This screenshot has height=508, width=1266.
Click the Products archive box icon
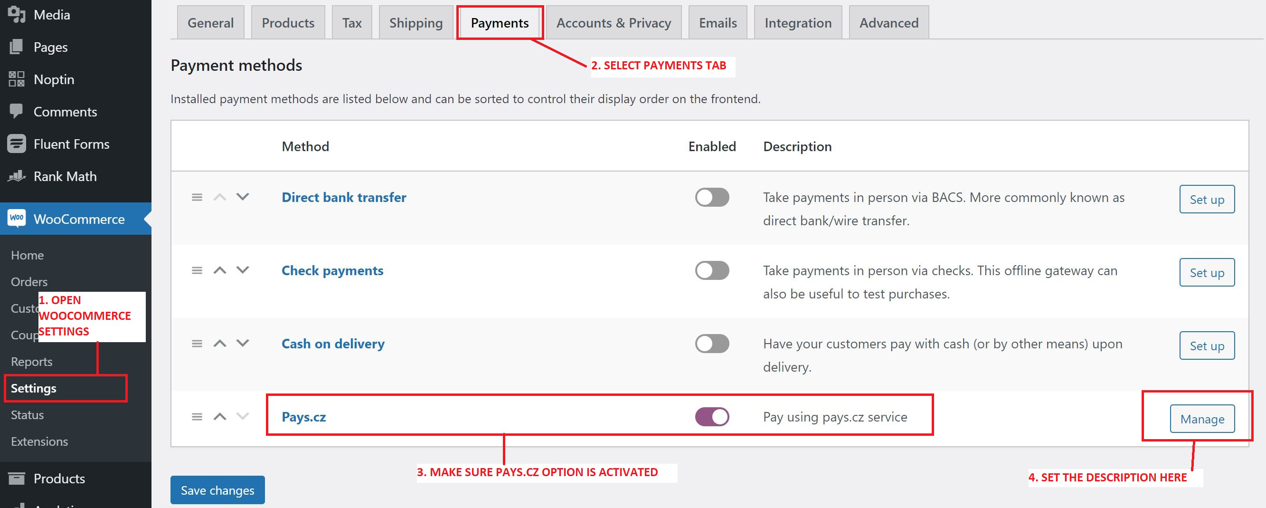(x=17, y=478)
